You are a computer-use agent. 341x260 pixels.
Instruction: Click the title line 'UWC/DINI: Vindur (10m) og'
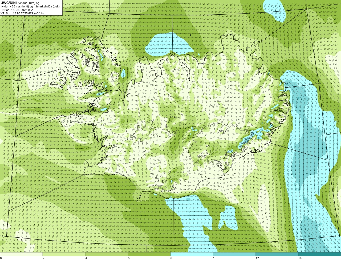[x=20, y=3]
